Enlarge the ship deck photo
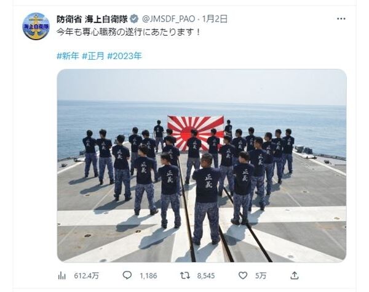This screenshot has height=292, width=369. [x=202, y=166]
